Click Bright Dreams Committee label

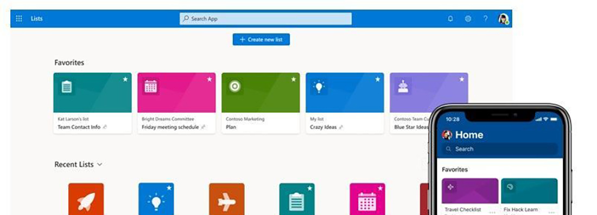click(x=168, y=119)
